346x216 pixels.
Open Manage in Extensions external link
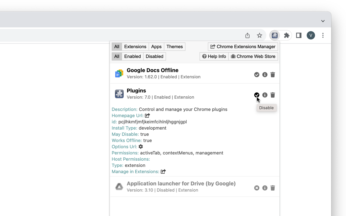click(x=163, y=171)
